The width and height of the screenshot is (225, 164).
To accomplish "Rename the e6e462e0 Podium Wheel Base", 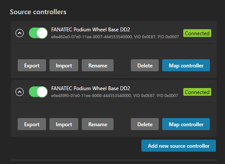I will [x=98, y=65].
